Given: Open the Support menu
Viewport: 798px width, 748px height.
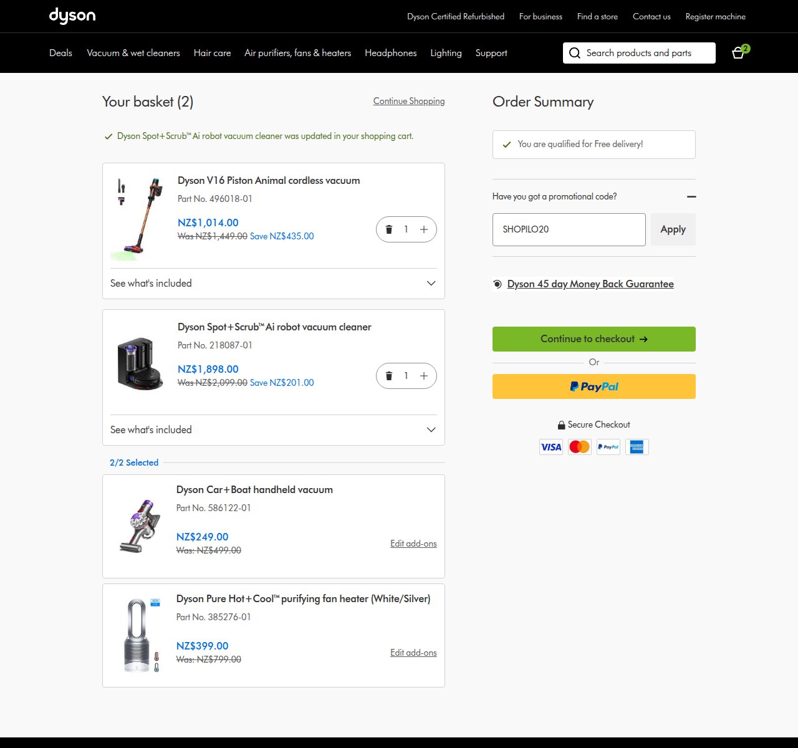Looking at the screenshot, I should click(491, 53).
